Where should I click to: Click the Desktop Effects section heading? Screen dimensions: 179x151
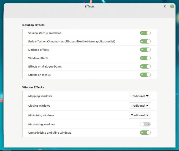pos(33,25)
